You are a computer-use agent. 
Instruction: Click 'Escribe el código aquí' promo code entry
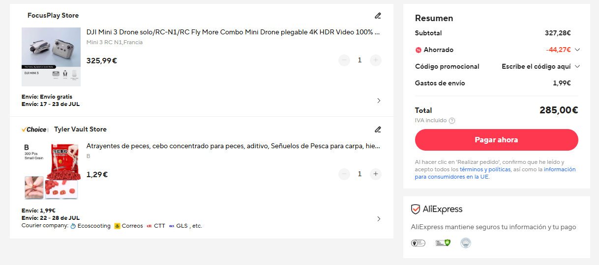pyautogui.click(x=536, y=66)
